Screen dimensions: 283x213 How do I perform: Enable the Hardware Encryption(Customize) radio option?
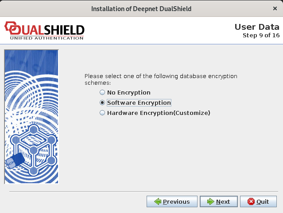102,113
